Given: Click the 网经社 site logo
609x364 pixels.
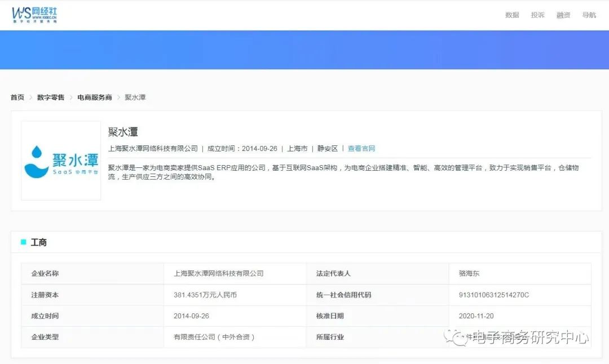Looking at the screenshot, I should click(x=34, y=14).
